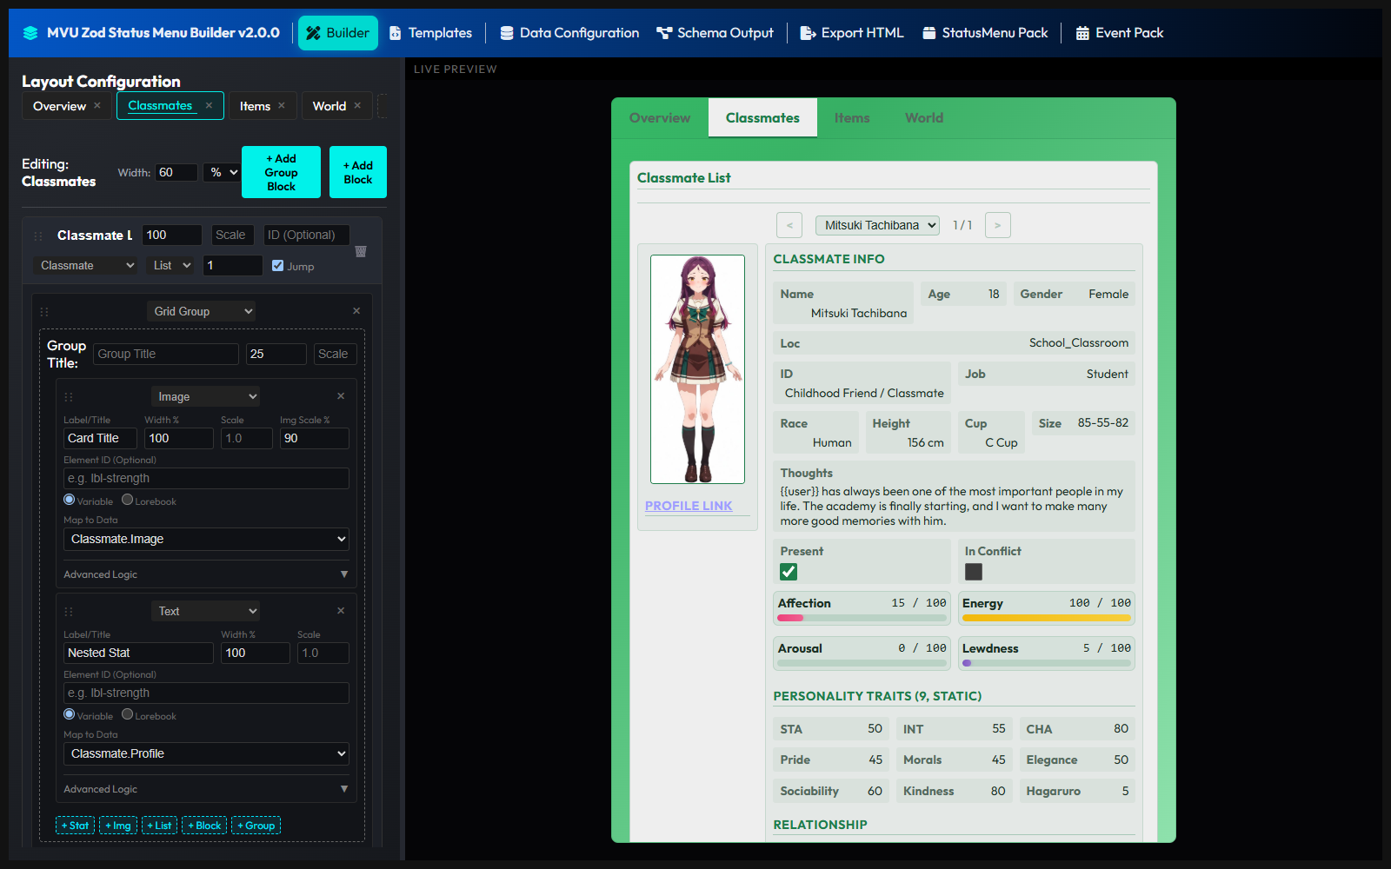Remove the Text element with its X
The image size is (1391, 869).
tap(341, 611)
